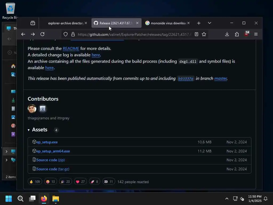Open Recycle Bin desktop icon
This screenshot has height=205, width=273.
point(10,11)
